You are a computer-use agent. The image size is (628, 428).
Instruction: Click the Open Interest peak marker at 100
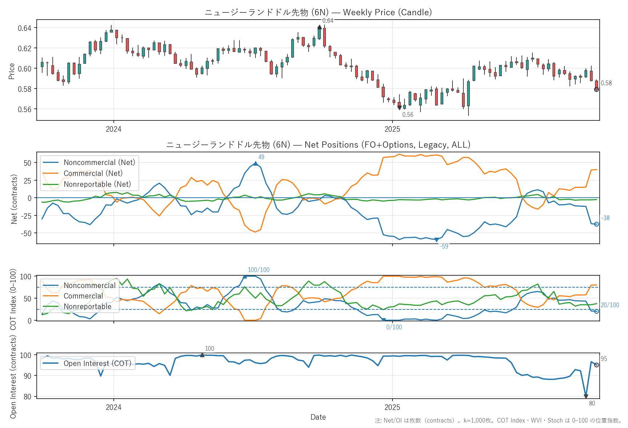pos(202,355)
